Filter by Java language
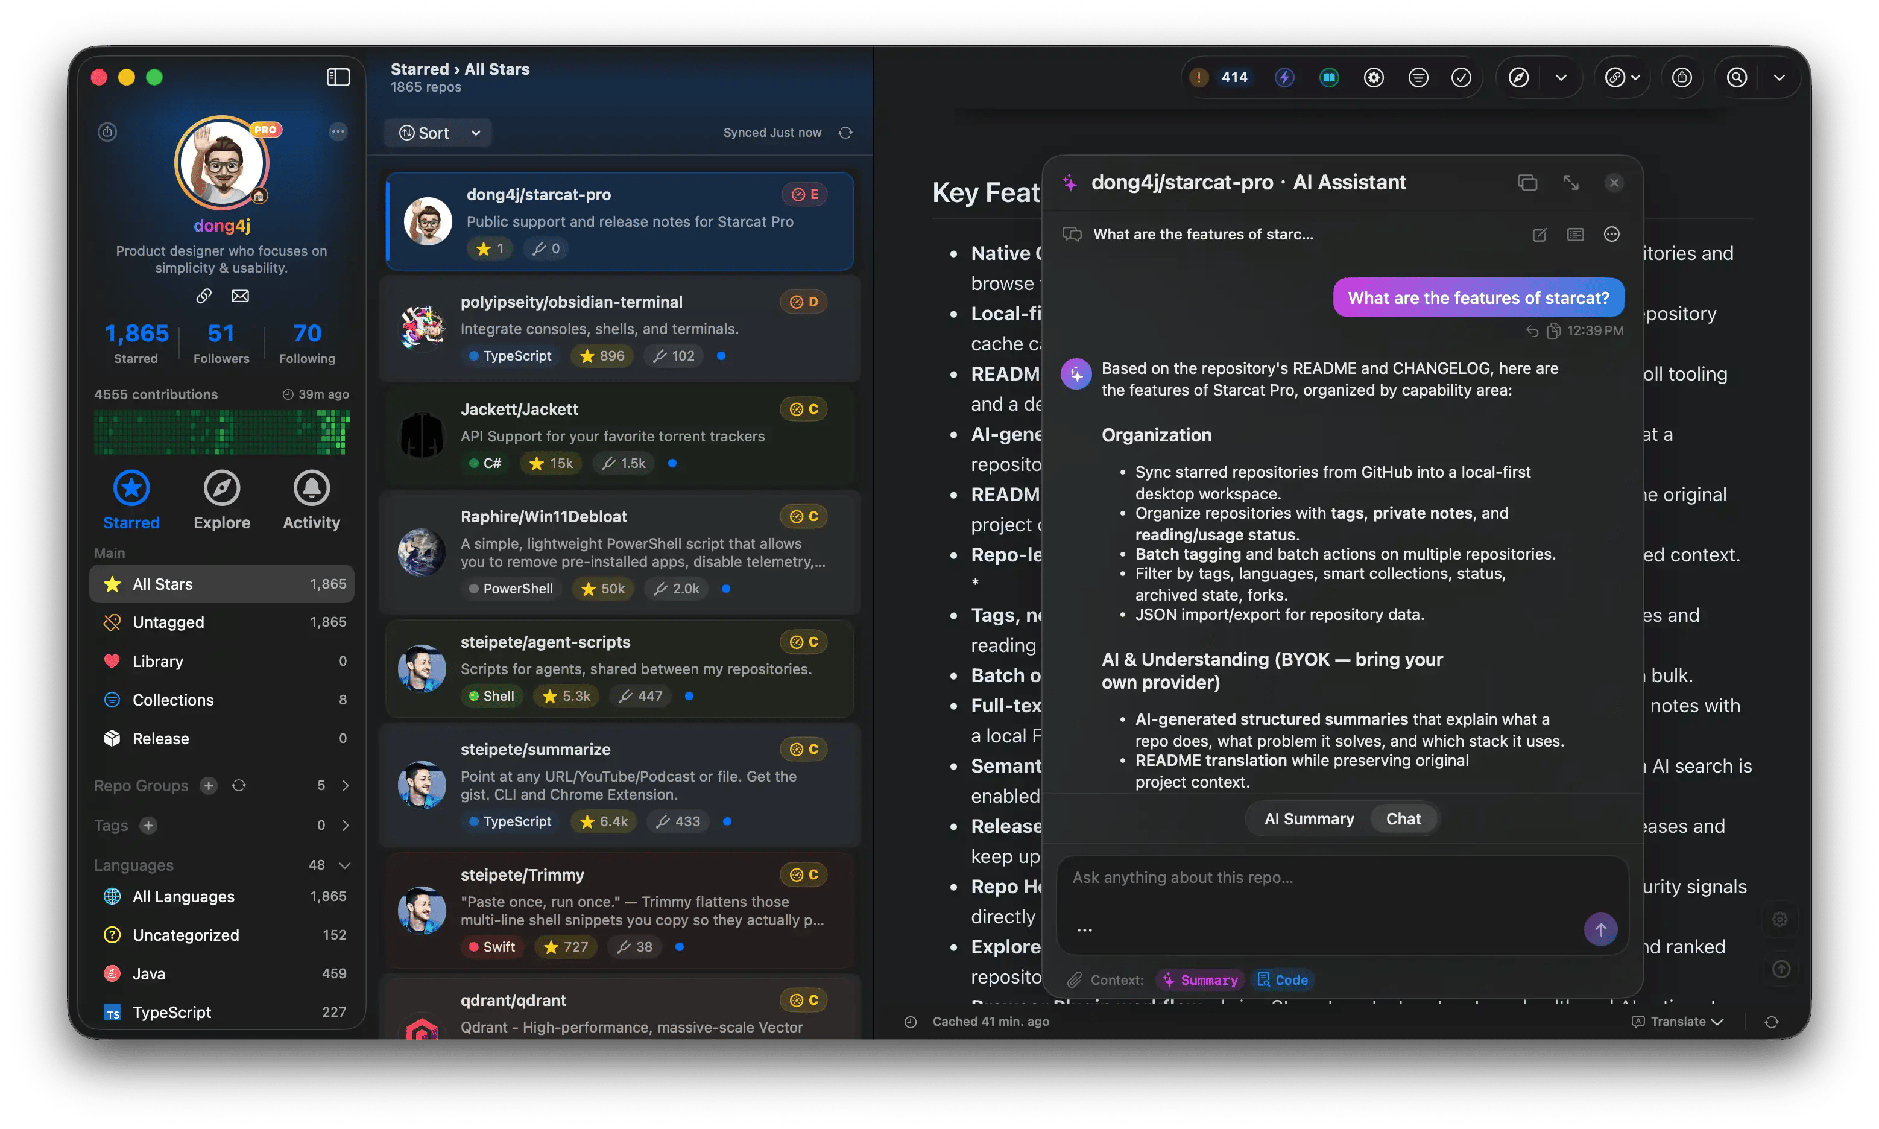Screen dimensions: 1879x1129 (221, 975)
